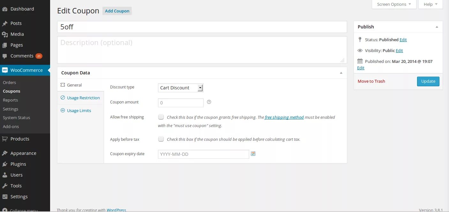
Task: Click the Tools wrench icon
Action: [5, 186]
